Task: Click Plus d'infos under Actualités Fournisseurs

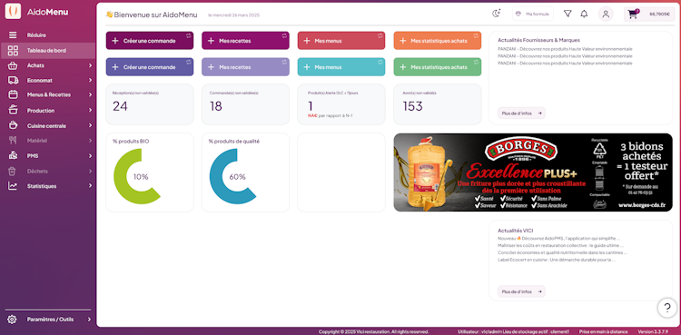Action: [521, 113]
